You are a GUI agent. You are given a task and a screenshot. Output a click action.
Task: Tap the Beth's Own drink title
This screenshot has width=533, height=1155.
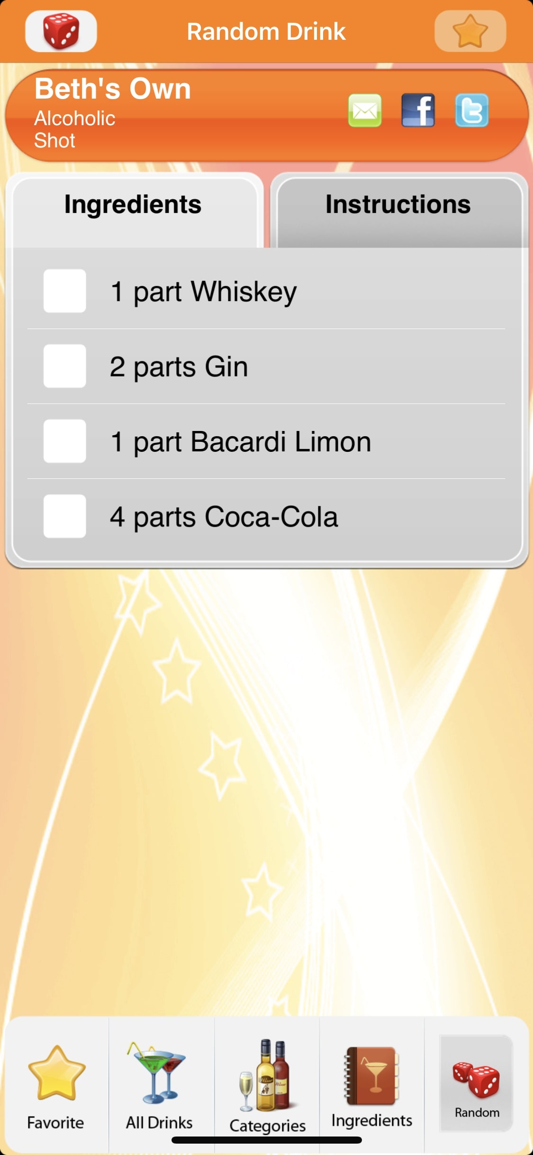pos(113,89)
